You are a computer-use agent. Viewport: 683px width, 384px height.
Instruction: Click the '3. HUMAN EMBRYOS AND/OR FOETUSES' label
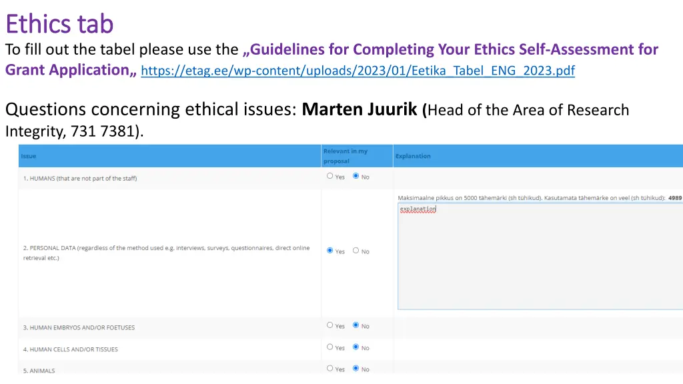79,327
